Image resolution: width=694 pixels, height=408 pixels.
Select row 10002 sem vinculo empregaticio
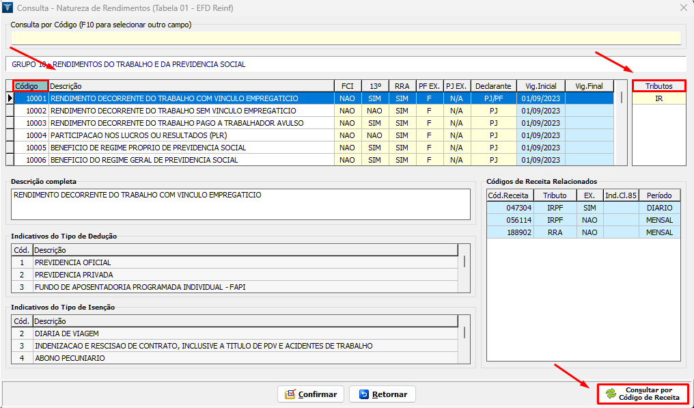pos(173,111)
